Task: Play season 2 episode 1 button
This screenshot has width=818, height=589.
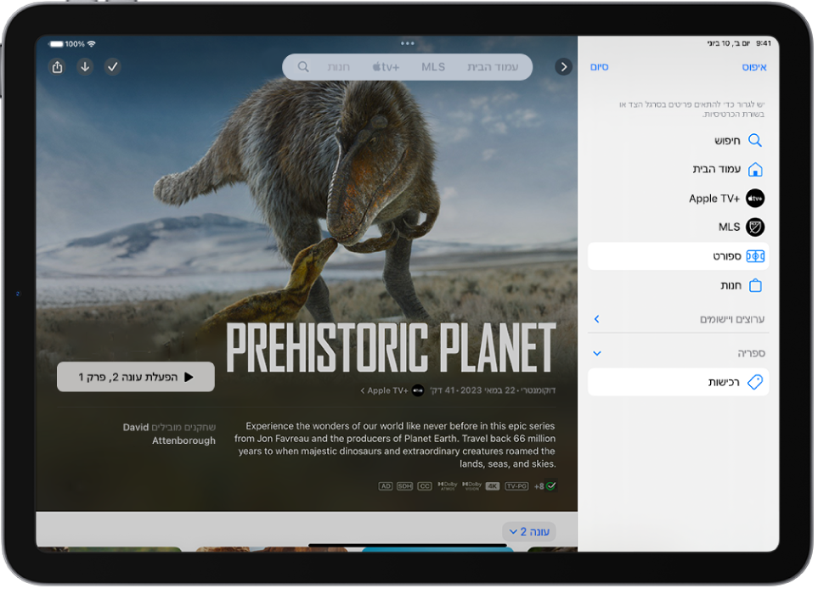Action: [x=136, y=377]
